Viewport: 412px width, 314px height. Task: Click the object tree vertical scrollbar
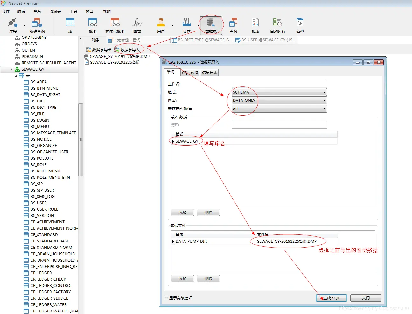click(80, 140)
